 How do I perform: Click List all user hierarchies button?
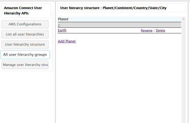click(x=25, y=34)
